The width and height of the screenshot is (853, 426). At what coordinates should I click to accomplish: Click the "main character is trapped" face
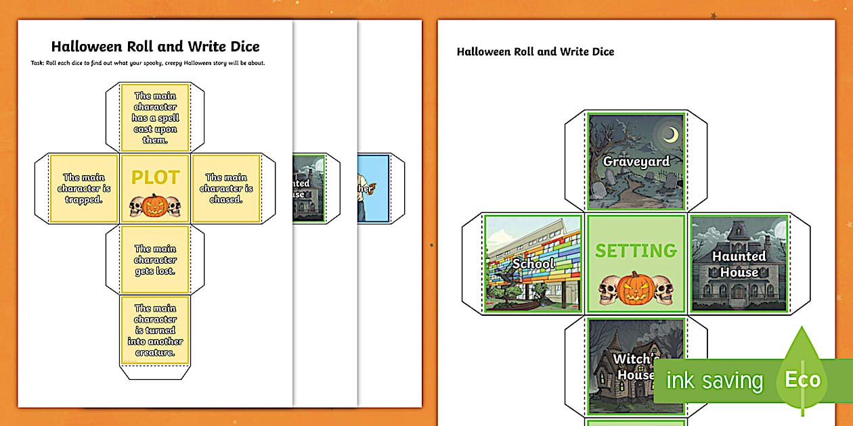click(x=84, y=188)
